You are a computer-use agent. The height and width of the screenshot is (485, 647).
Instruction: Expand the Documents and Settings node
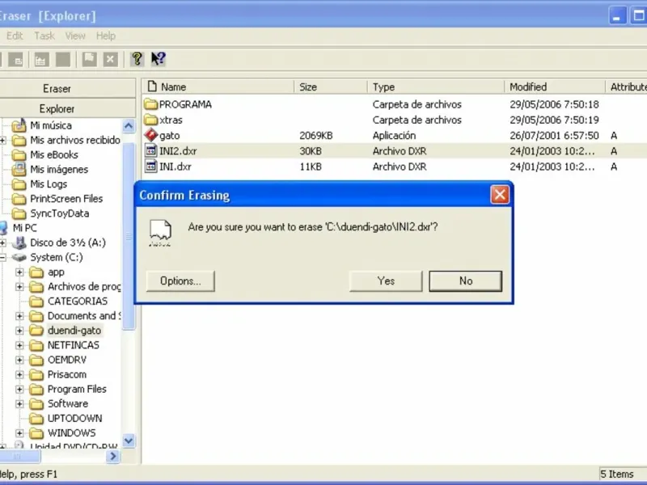(19, 316)
